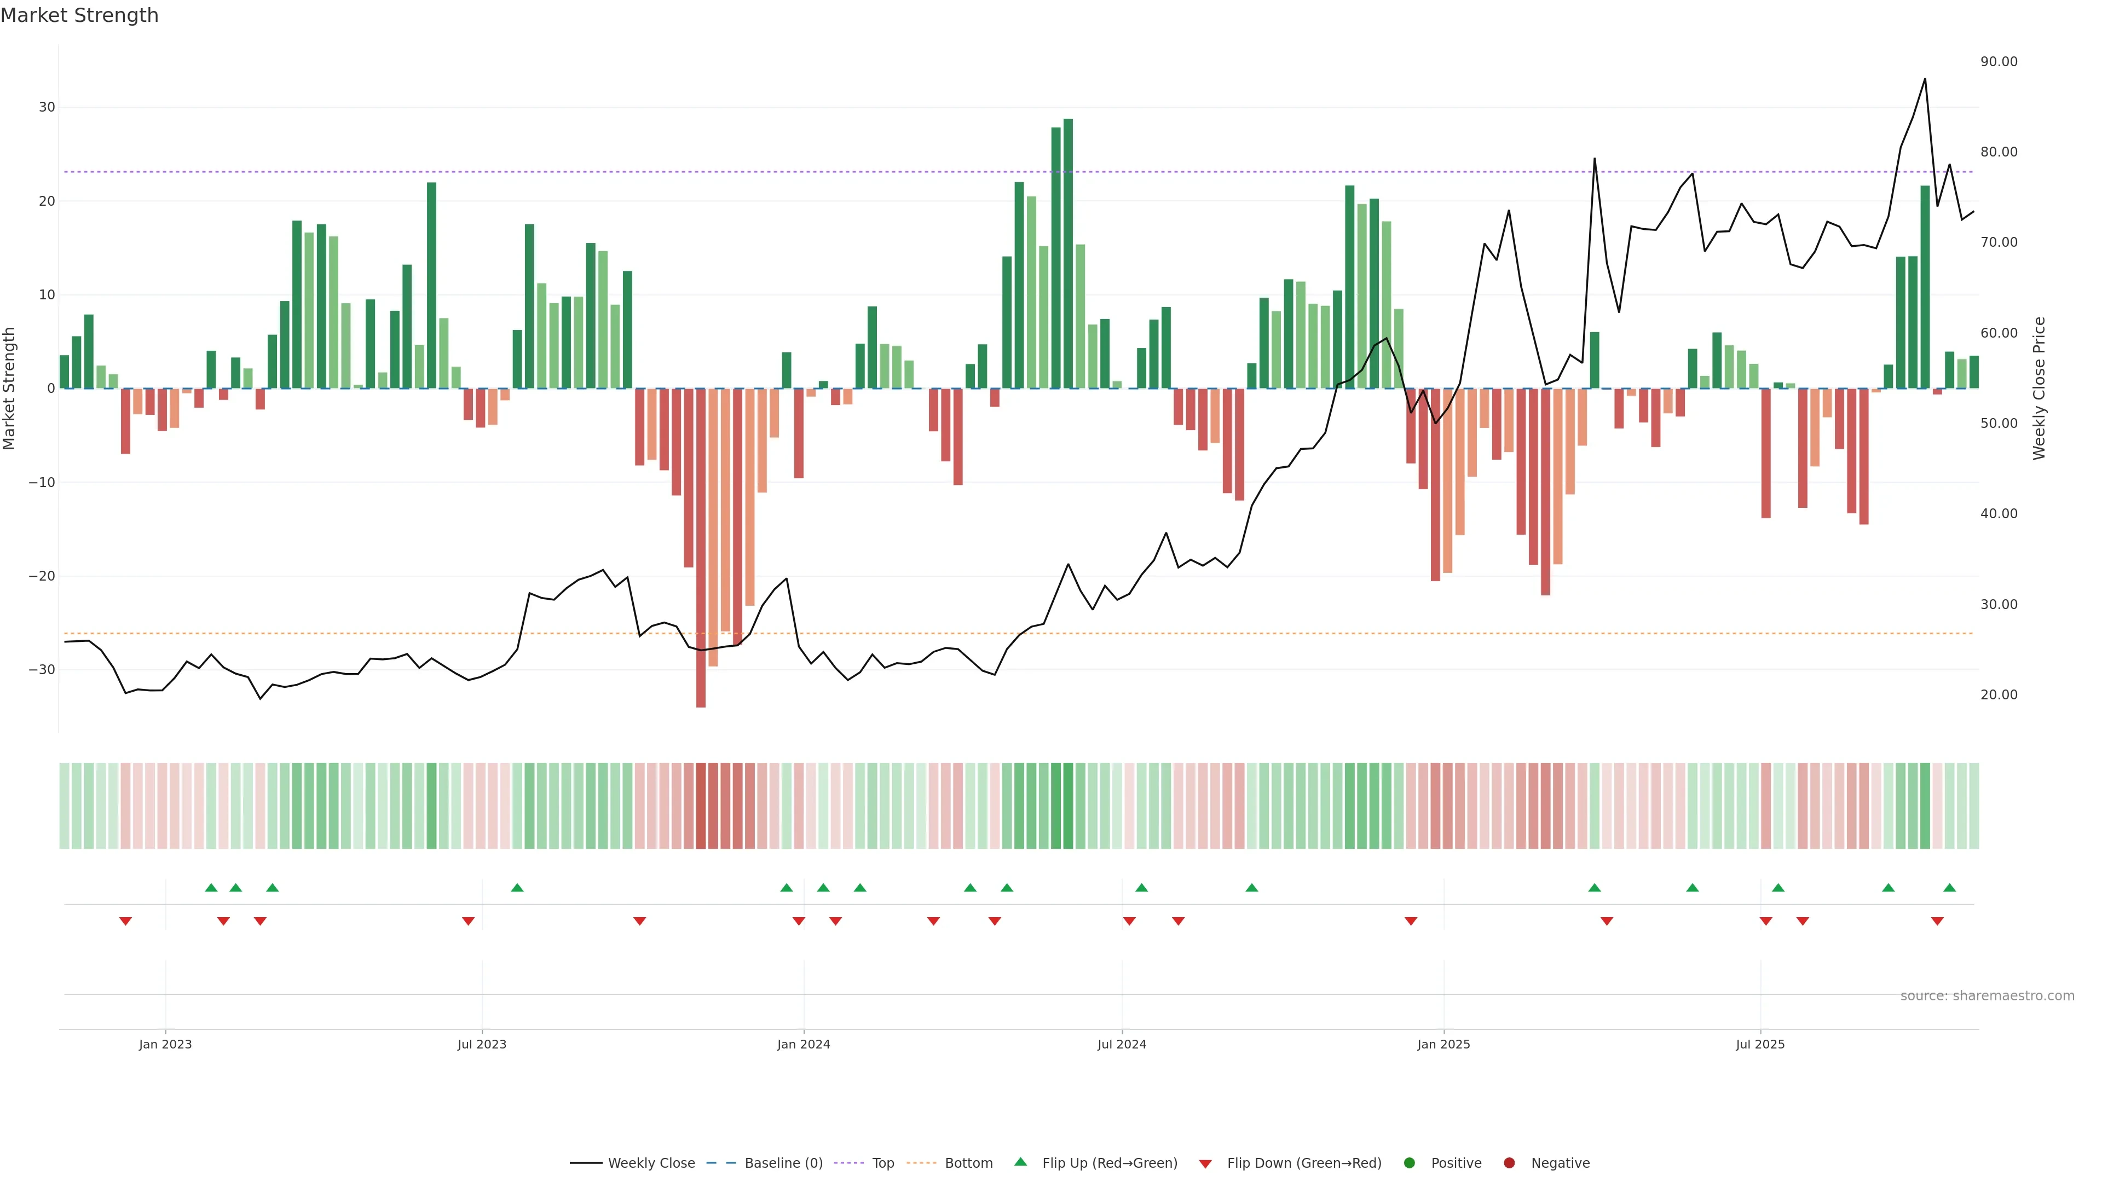Click the Jul 2025 x-axis label
The width and height of the screenshot is (2102, 1182).
point(1760,1044)
